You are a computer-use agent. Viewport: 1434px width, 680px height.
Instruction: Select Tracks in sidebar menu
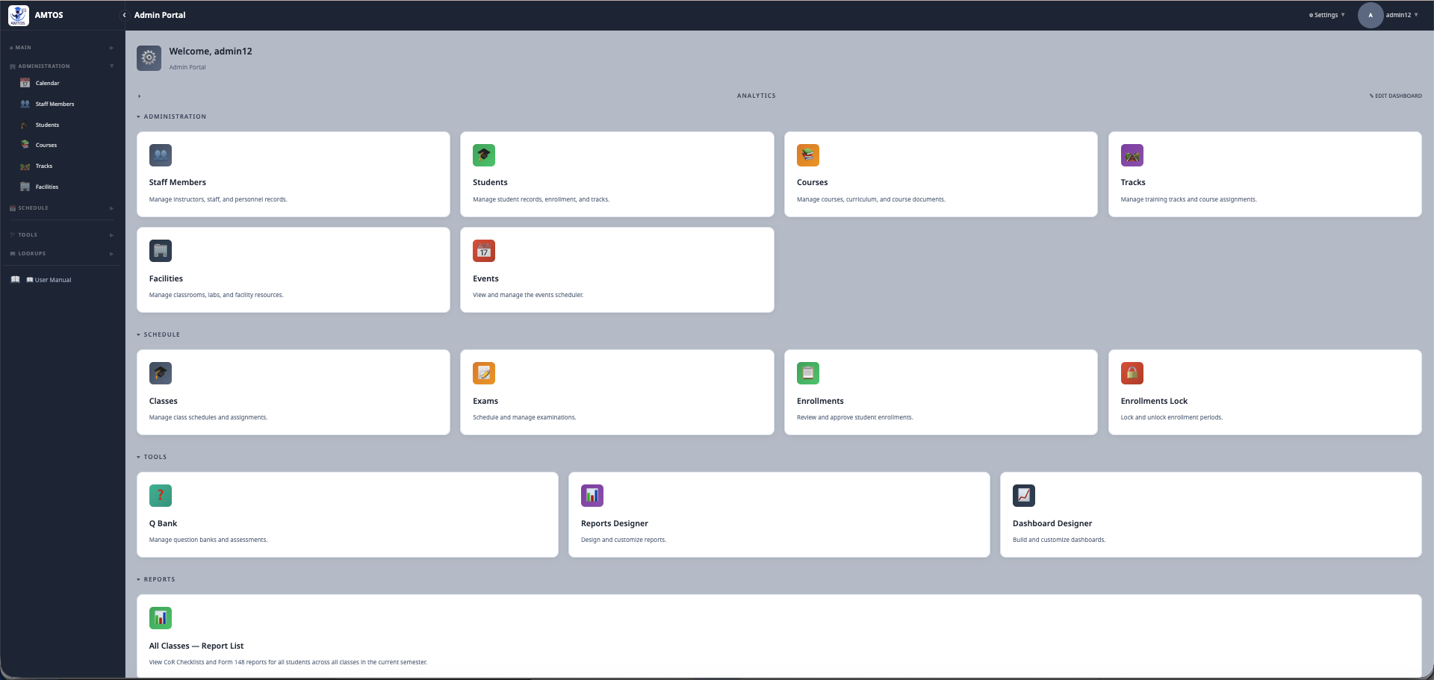pos(44,166)
